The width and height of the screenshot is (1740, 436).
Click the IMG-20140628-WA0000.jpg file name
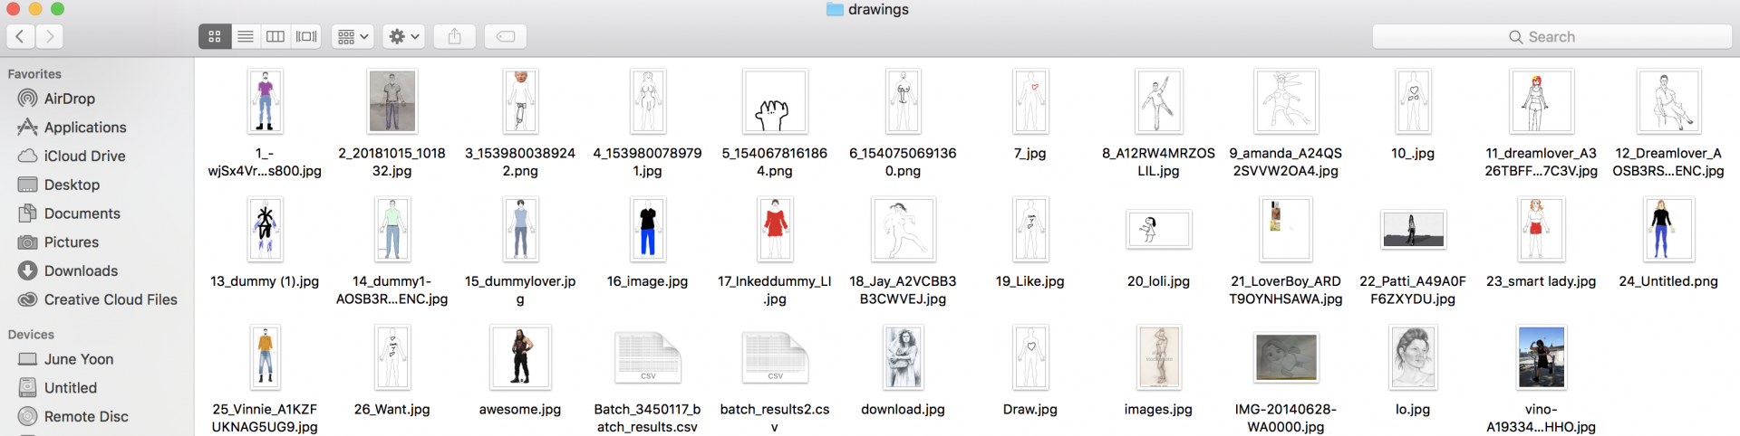[1286, 418]
